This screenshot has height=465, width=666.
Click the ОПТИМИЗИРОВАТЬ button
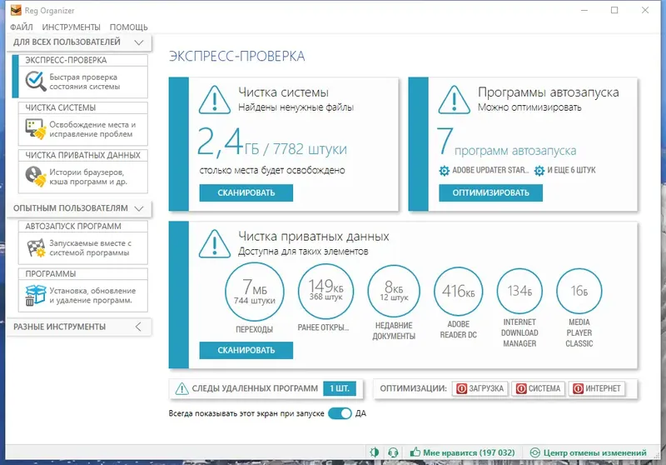click(490, 193)
